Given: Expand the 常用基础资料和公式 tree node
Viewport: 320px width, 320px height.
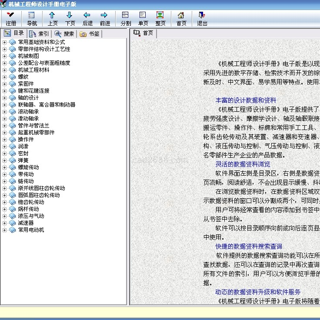Looking at the screenshot, I should 5,42.
